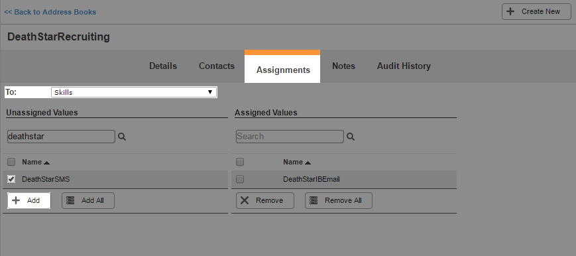Switch to the Contacts tab
576x256 pixels.
tap(217, 66)
